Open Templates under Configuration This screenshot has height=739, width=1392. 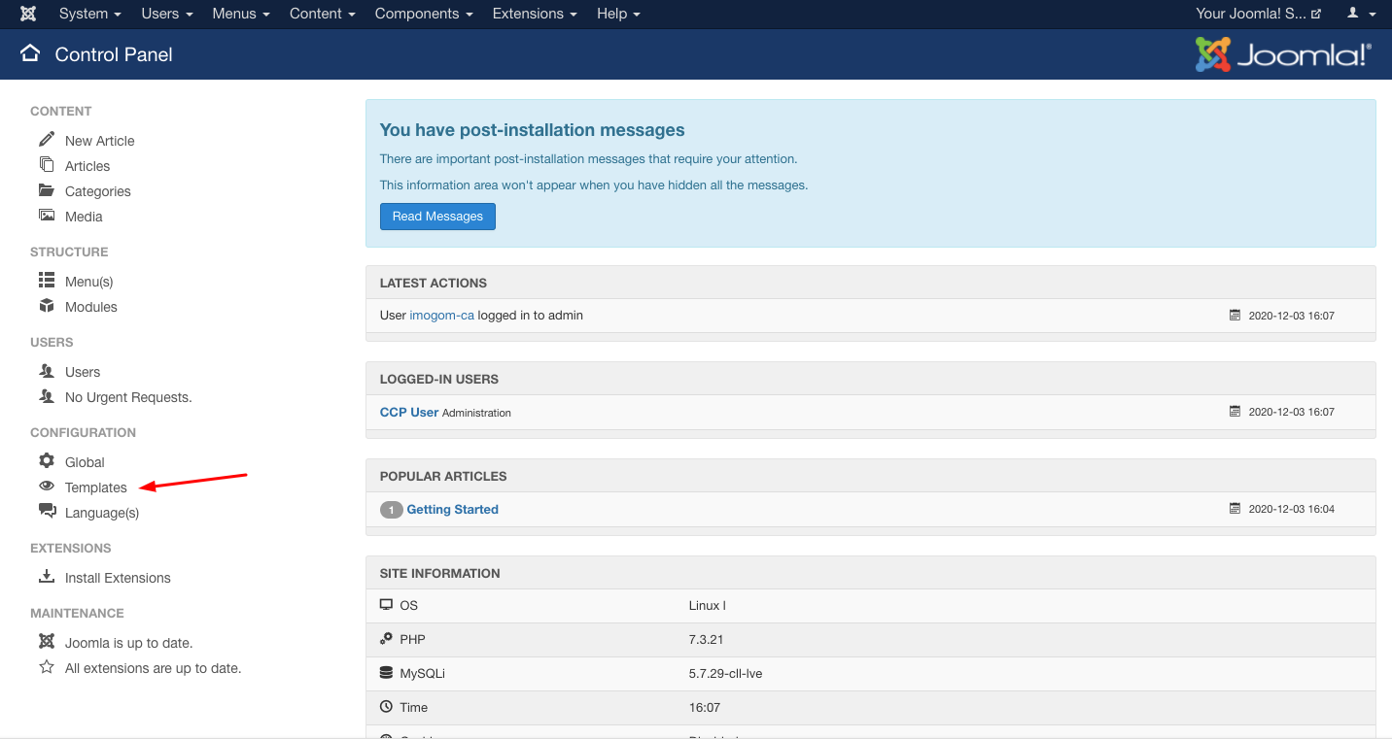[x=95, y=487]
